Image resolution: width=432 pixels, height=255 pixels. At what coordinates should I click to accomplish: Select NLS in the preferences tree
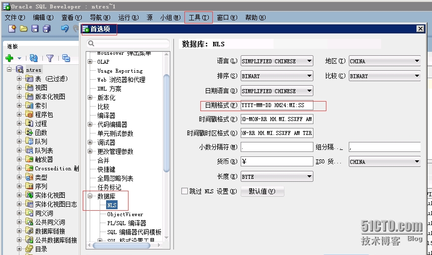(x=112, y=205)
